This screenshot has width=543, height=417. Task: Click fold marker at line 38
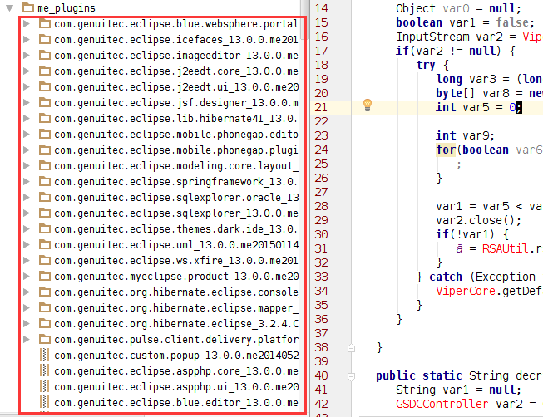tap(351, 348)
